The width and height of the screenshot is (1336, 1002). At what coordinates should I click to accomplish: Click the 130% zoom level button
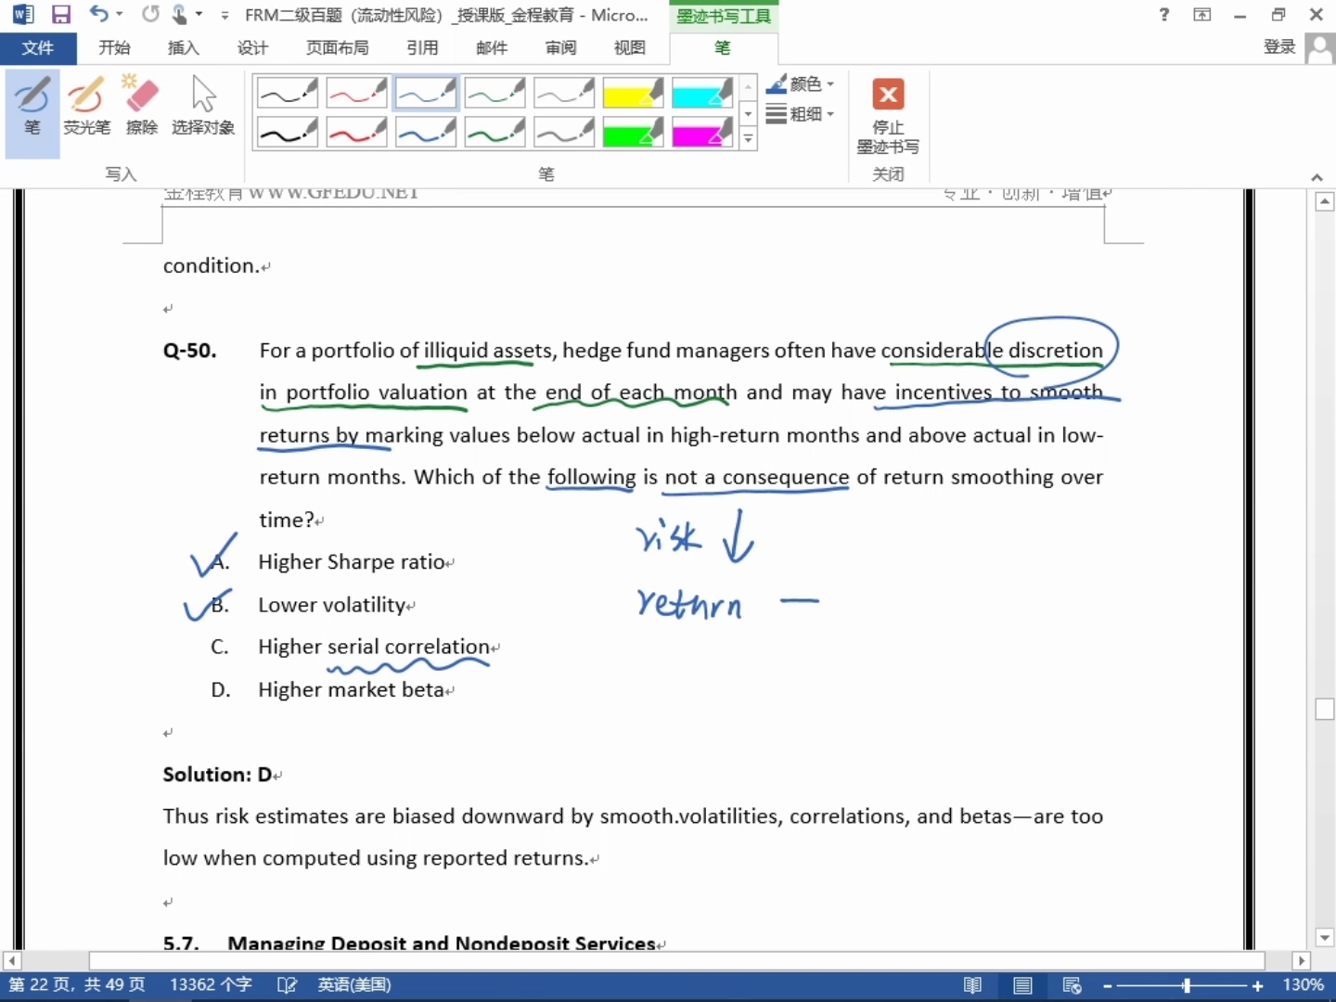(x=1303, y=985)
